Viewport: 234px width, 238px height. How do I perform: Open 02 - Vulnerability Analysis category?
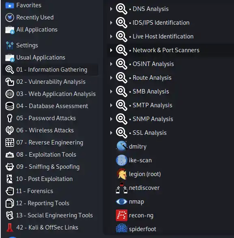point(50,82)
